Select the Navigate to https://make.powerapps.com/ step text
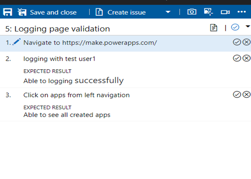251x179 pixels. (90, 43)
